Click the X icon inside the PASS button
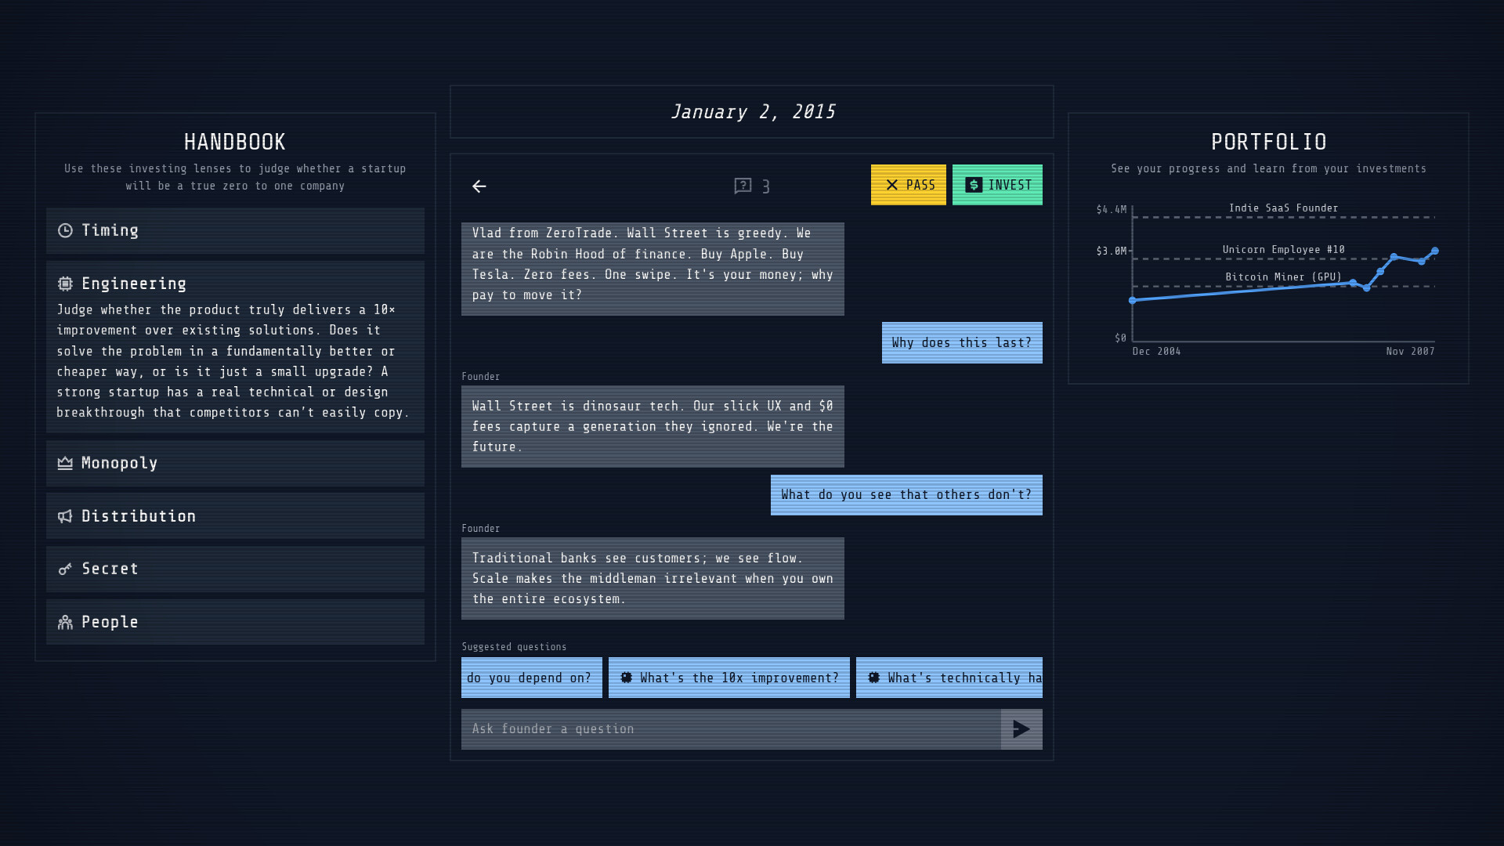 pos(890,185)
